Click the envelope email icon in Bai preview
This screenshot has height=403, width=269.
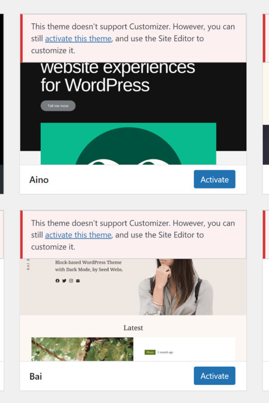point(78,281)
